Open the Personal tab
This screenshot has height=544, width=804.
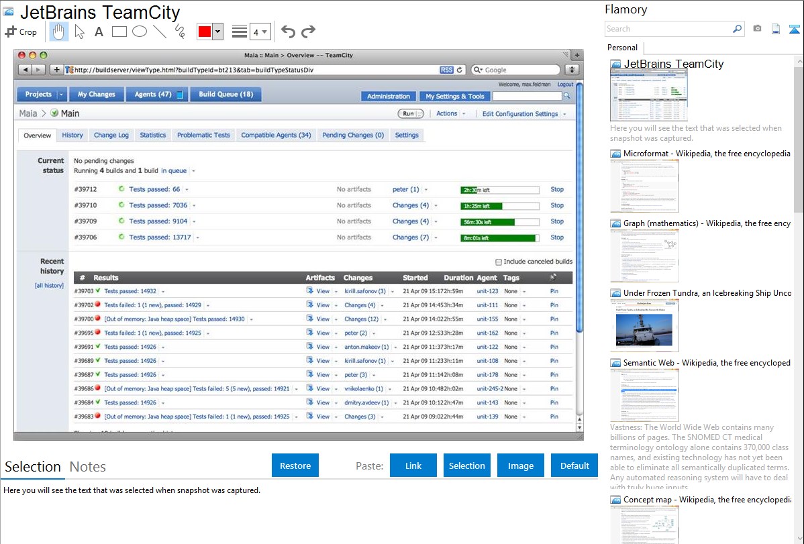tap(622, 48)
